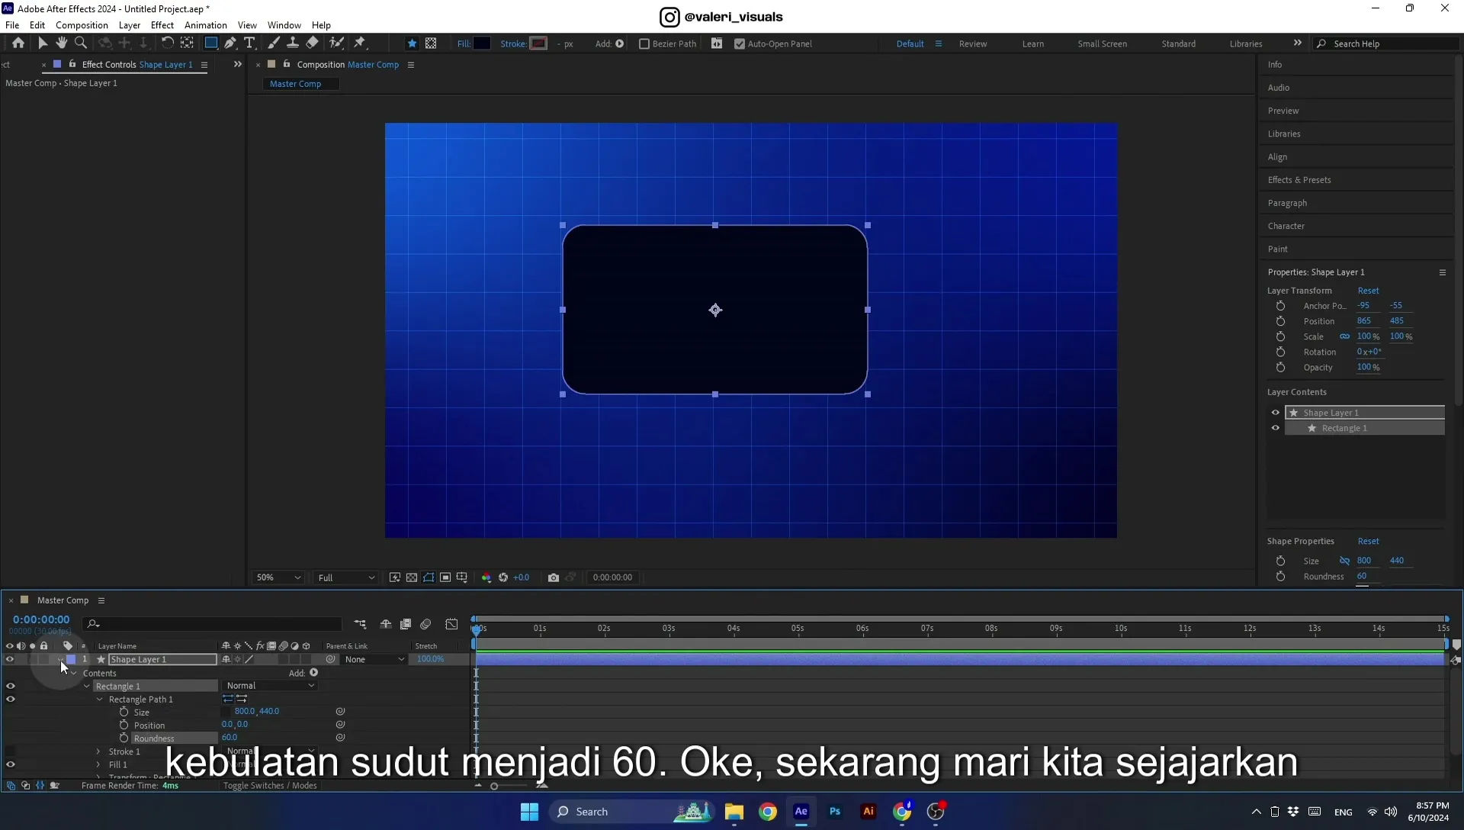Hide Shape Layer 1 in timeline

point(10,659)
